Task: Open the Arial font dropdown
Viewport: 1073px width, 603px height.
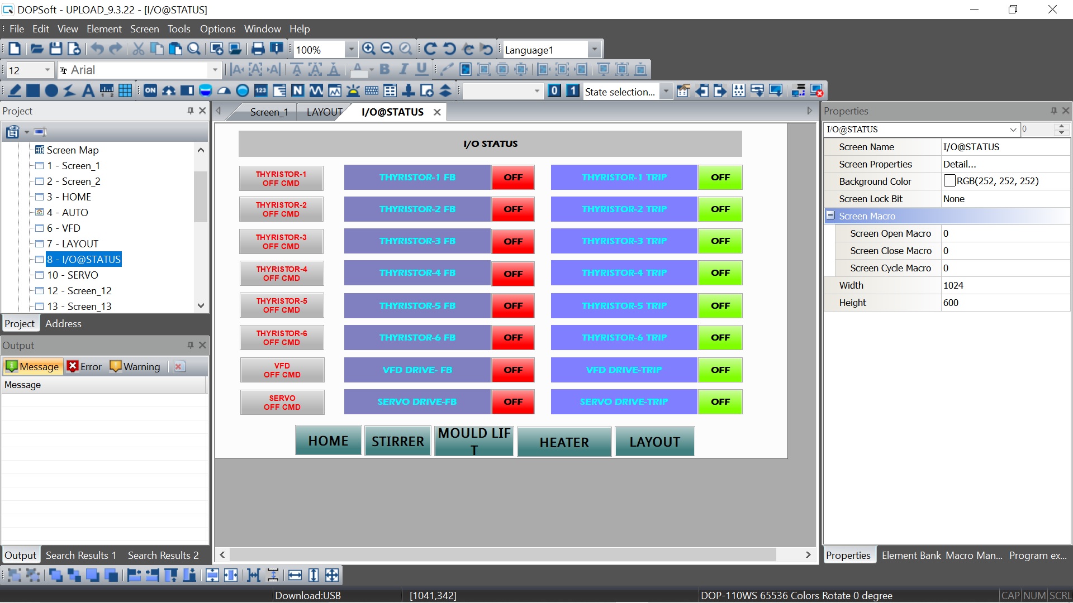Action: 215,70
